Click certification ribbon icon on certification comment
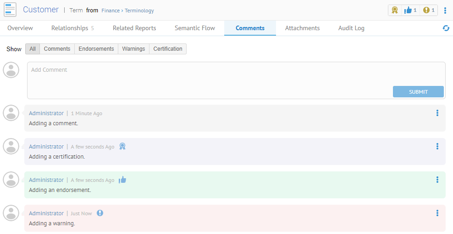Screen dimensions: 453x234 tap(122, 146)
